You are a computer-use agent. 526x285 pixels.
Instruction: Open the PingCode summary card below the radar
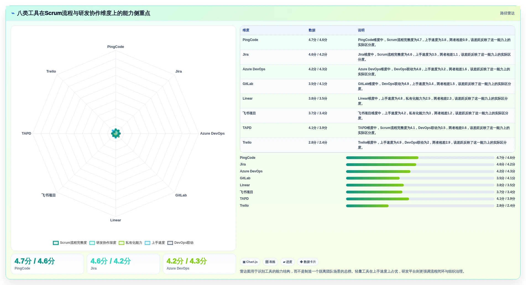tap(47, 264)
